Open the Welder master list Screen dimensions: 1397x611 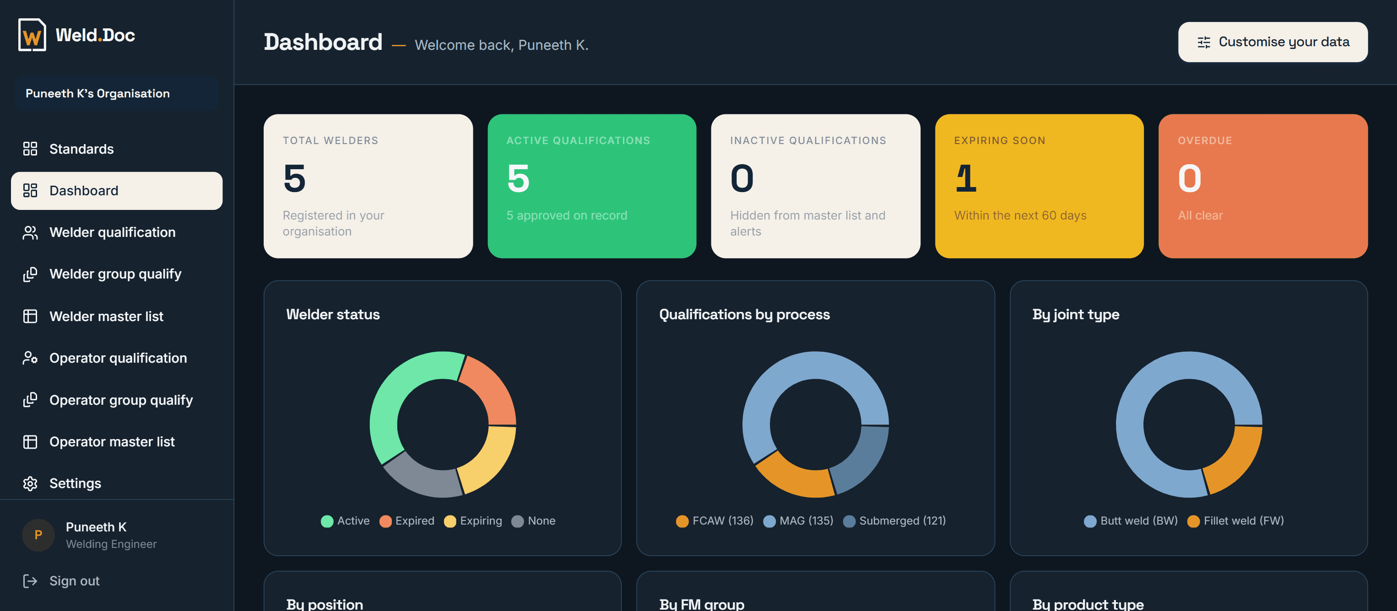(117, 316)
